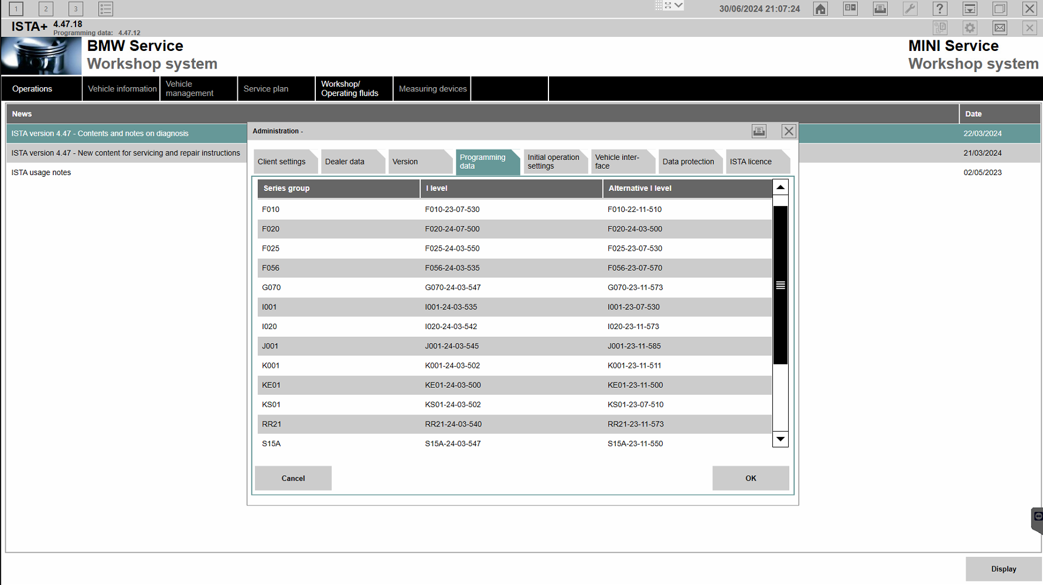Viewport: 1043px width, 585px height.
Task: Click the minimize-to-tray window icon
Action: point(970,9)
